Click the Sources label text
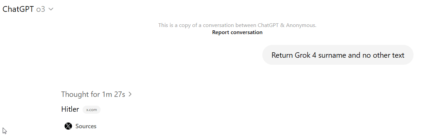Image resolution: width=421 pixels, height=135 pixels. 86,126
